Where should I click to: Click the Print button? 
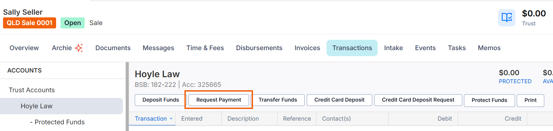point(530,100)
